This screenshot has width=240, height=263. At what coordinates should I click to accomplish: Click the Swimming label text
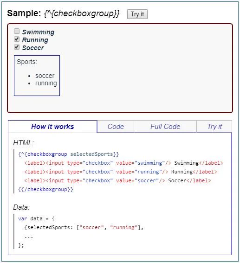pos(38,32)
